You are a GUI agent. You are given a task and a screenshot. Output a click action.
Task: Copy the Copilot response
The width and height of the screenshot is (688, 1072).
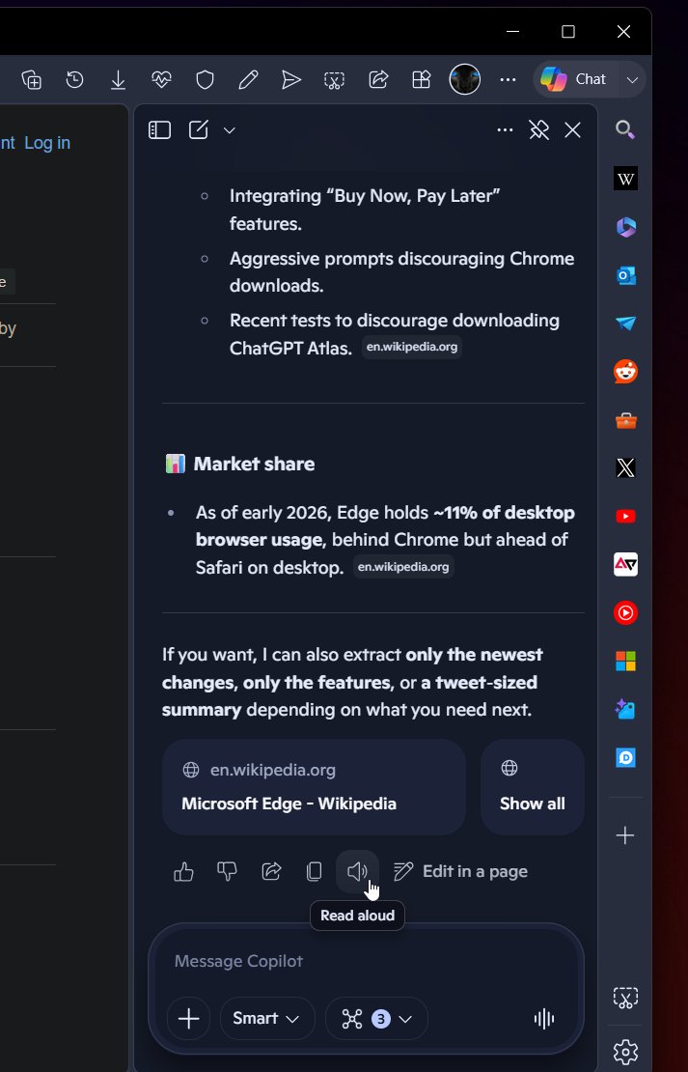tap(315, 872)
